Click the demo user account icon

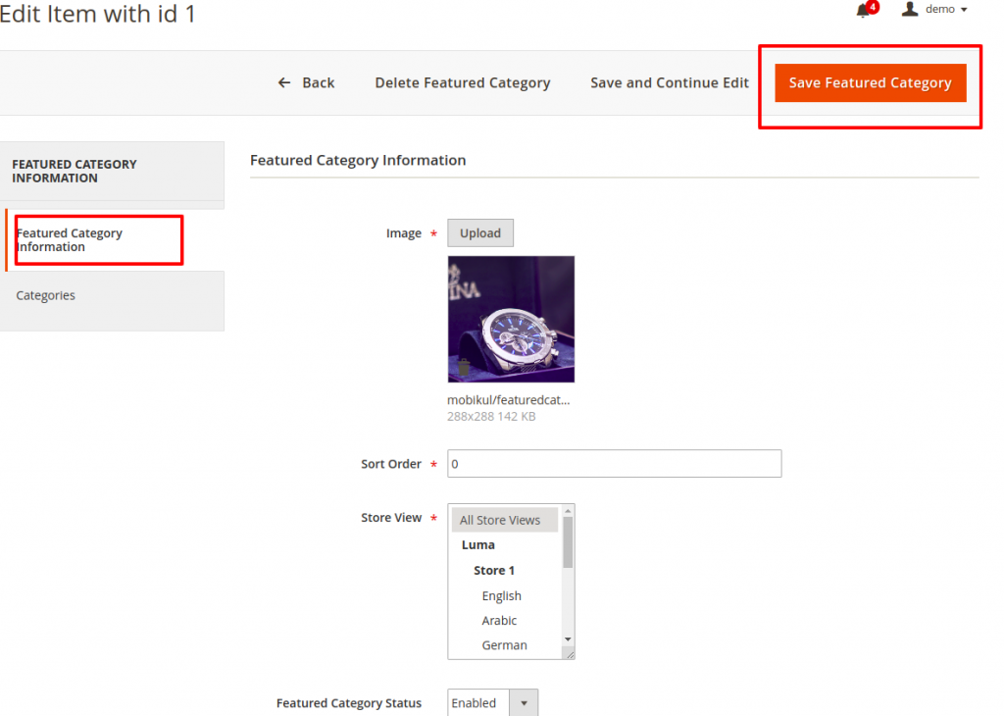(910, 9)
